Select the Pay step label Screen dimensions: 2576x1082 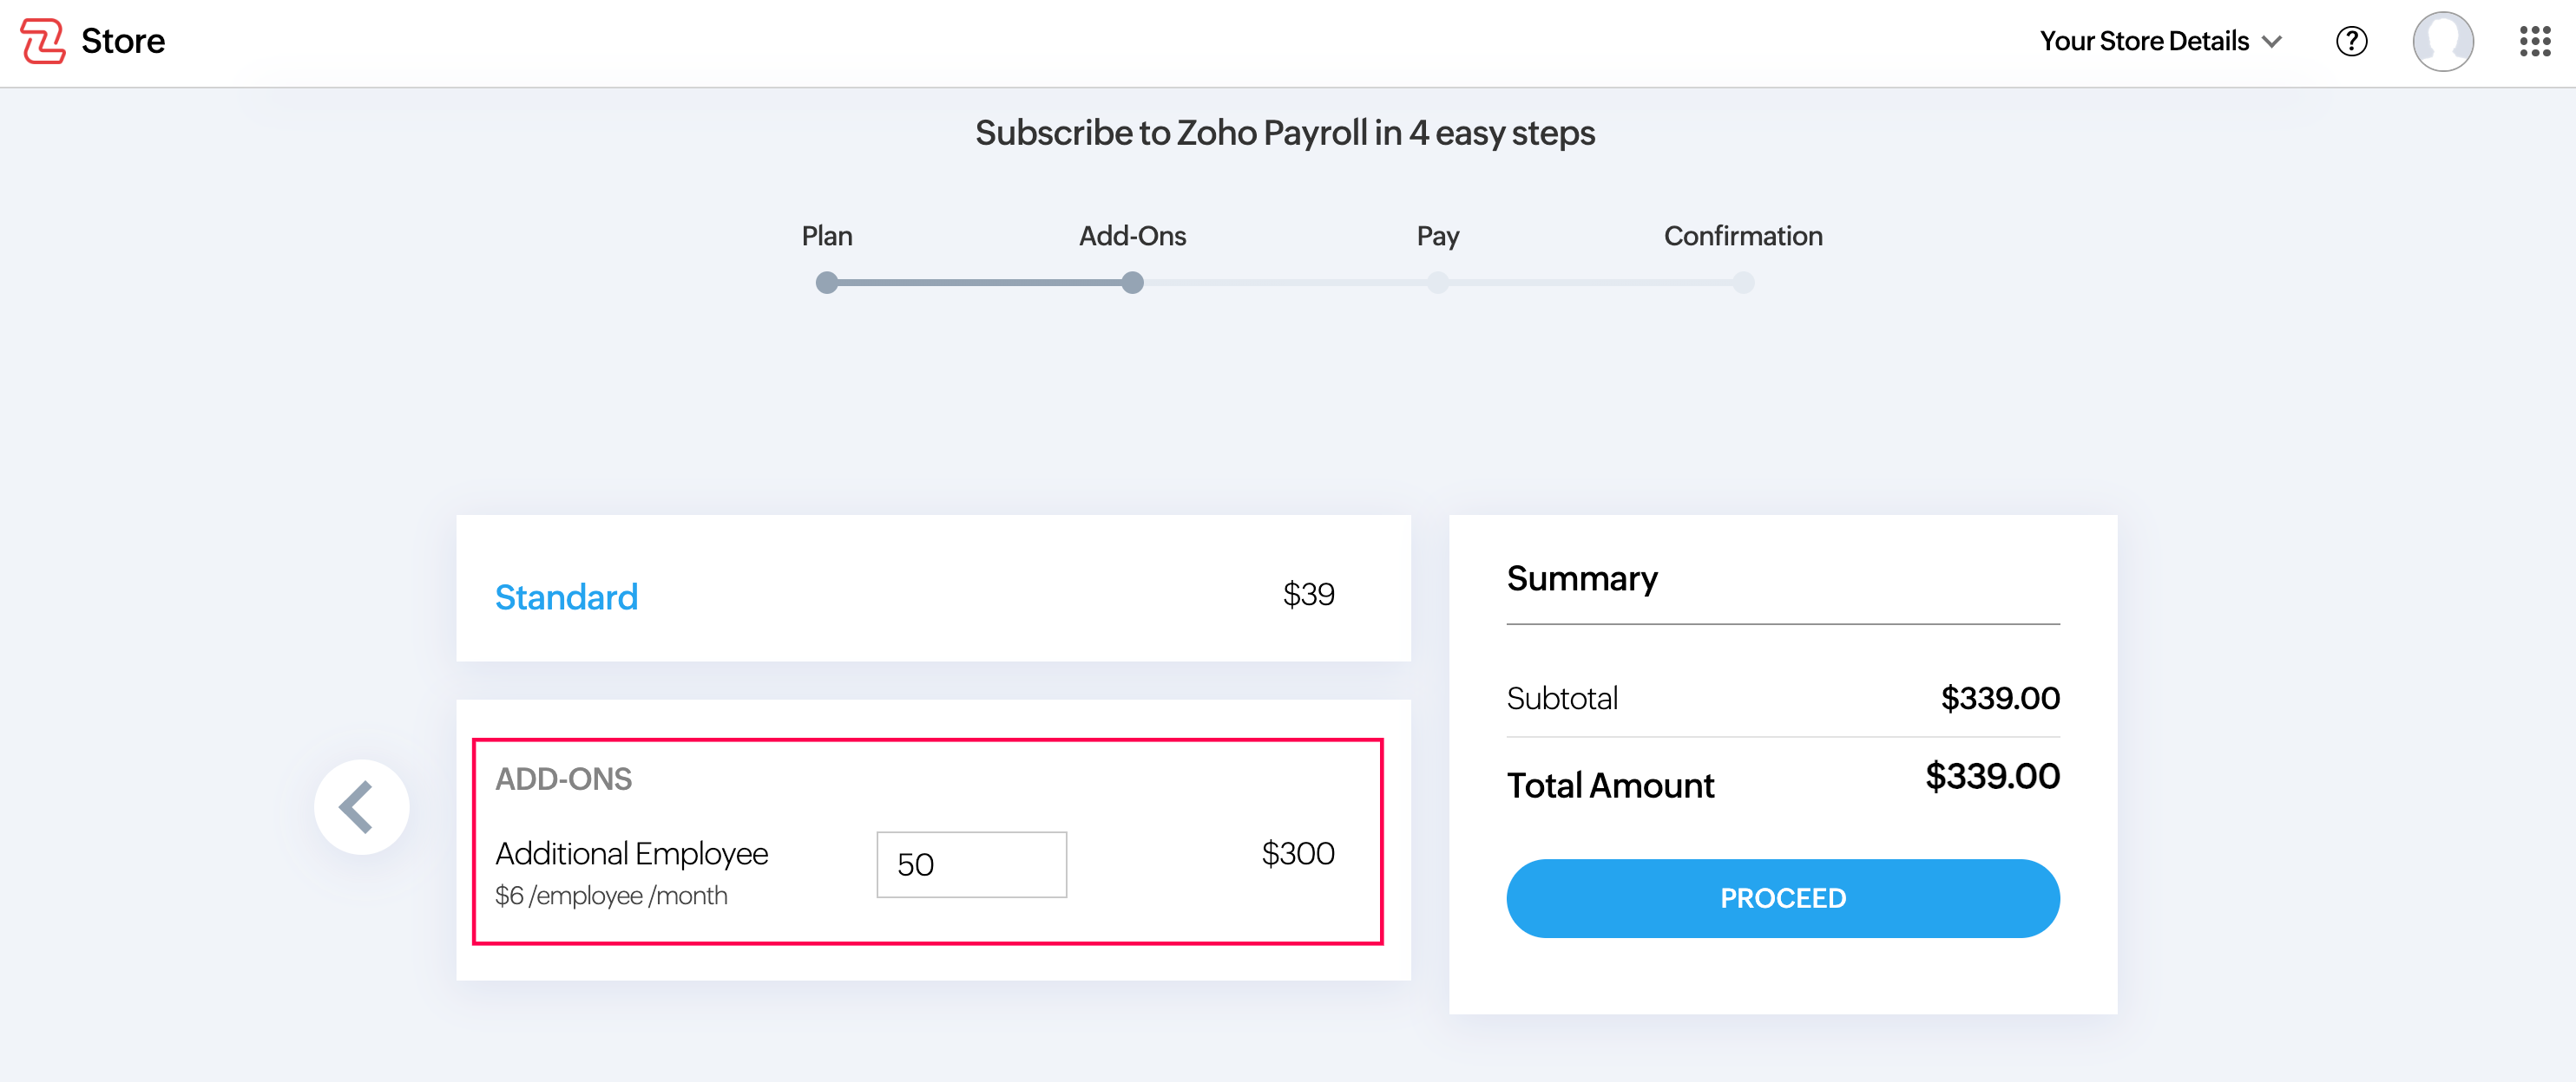click(x=1437, y=236)
